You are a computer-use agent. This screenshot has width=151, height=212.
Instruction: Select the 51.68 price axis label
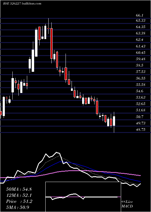point(141,110)
